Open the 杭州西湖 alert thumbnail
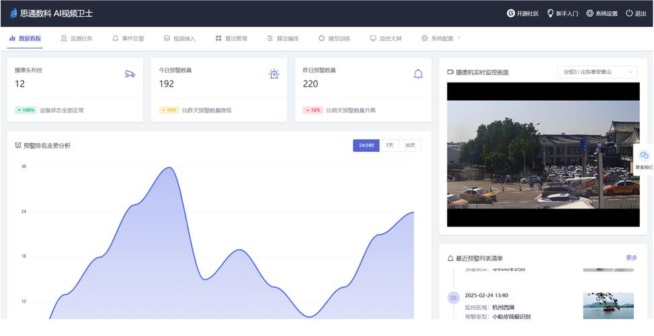Image resolution: width=654 pixels, height=336 pixels. tap(608, 306)
